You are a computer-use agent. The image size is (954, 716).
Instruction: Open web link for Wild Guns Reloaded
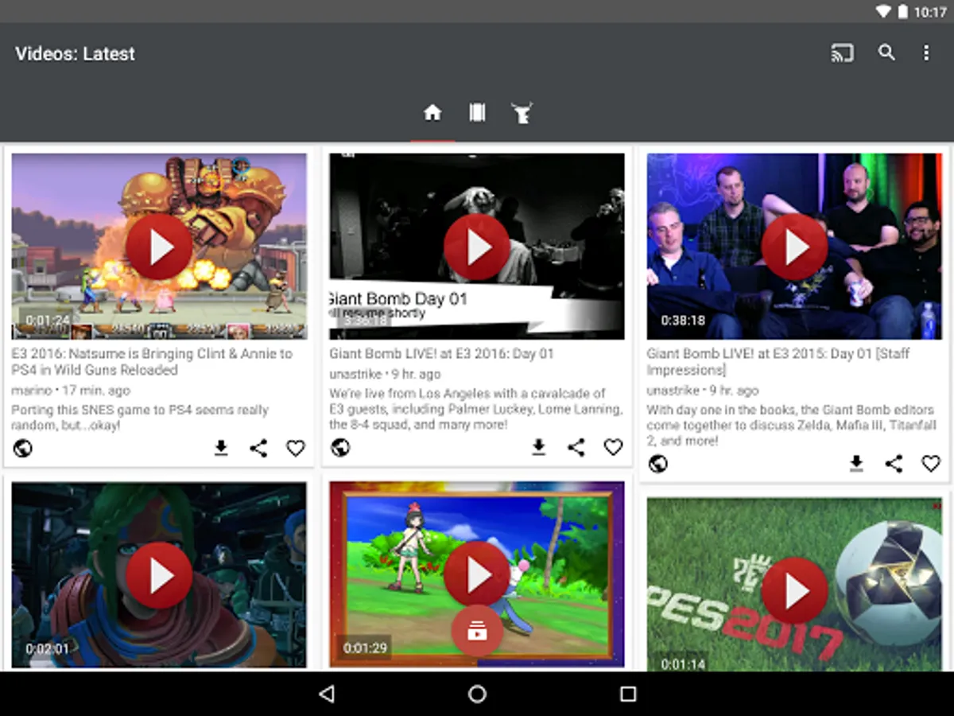pyautogui.click(x=23, y=449)
